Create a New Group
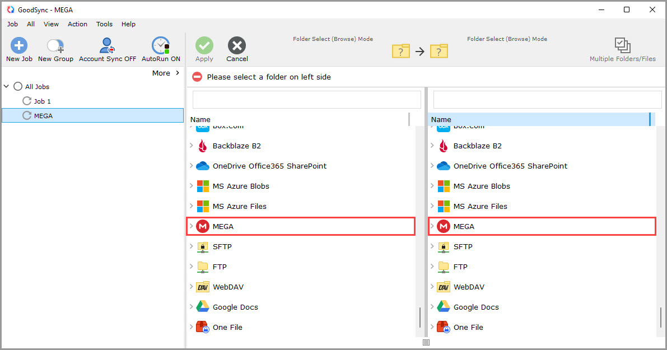667x350 pixels. (55, 49)
